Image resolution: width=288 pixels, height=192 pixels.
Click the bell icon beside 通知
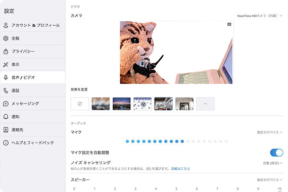pyautogui.click(x=6, y=117)
